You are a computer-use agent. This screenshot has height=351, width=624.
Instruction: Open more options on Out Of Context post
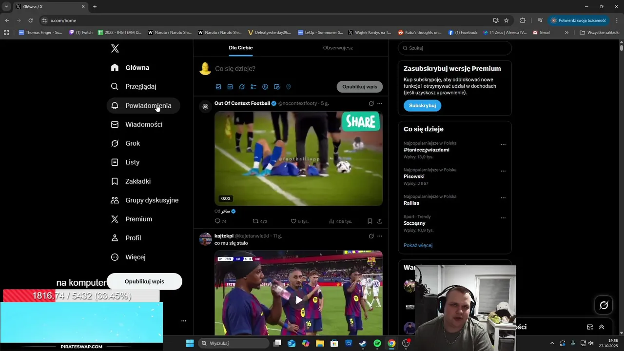380,104
